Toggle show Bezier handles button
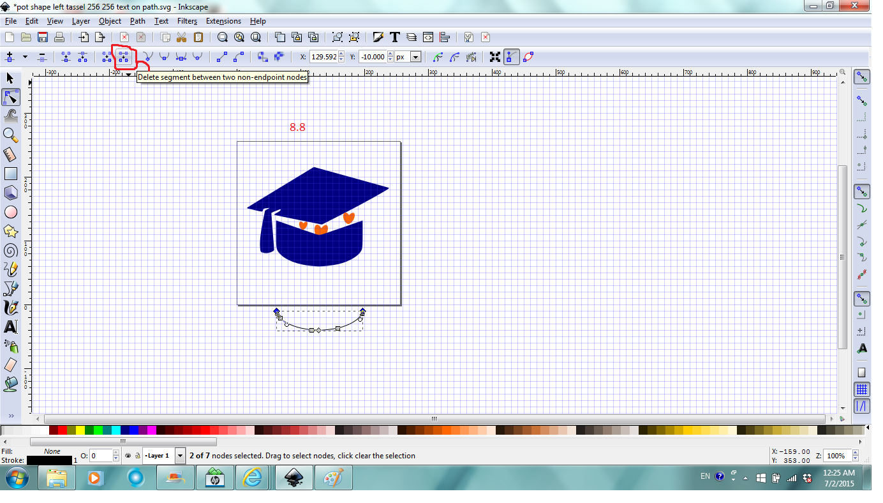The image size is (883, 503). [512, 57]
